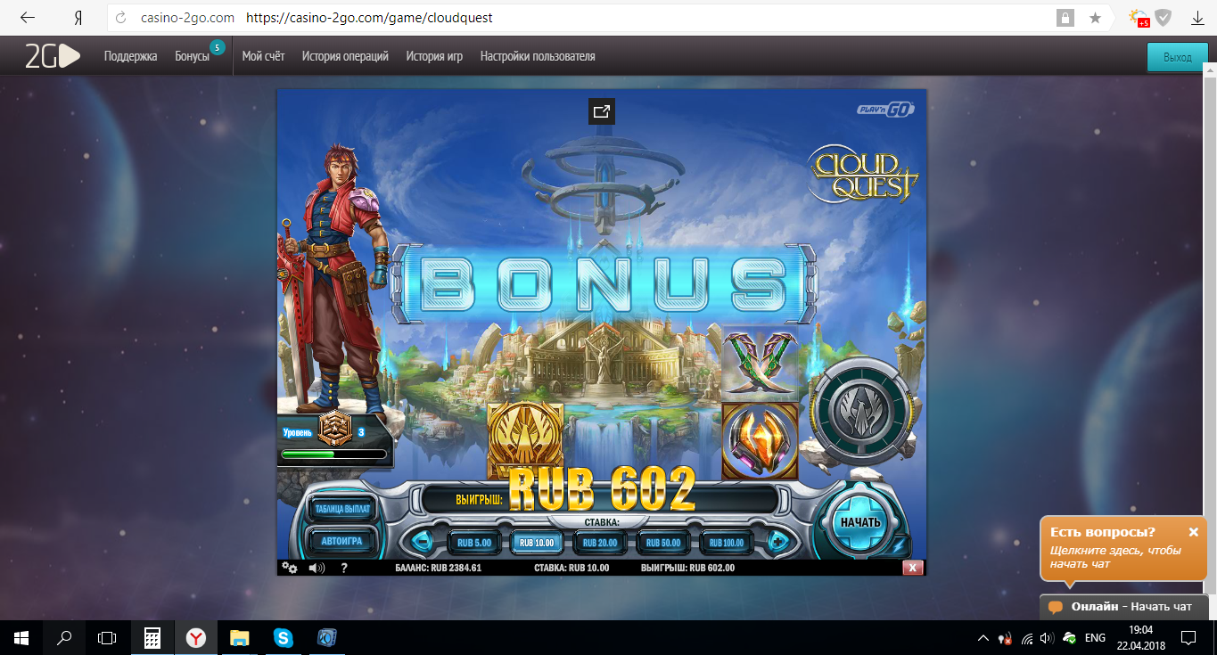Select the RUB 10.00 bet

[537, 542]
